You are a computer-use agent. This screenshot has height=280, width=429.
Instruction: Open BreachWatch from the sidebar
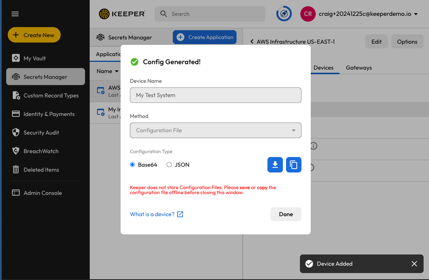[x=41, y=151]
